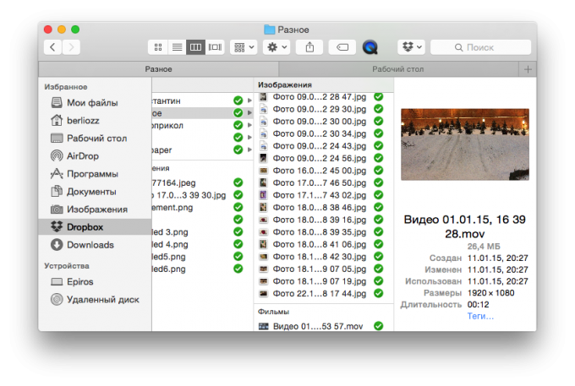Screen dimensions: 575x386
Task: Add a new tab with plus button
Action: [x=528, y=68]
